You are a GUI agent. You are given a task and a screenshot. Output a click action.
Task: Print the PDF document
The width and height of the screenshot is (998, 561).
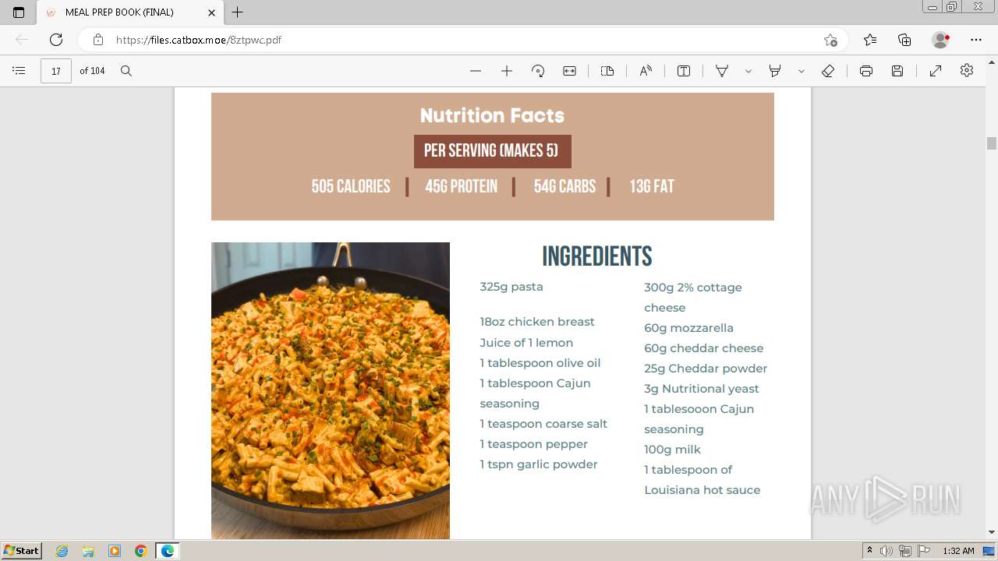[866, 71]
